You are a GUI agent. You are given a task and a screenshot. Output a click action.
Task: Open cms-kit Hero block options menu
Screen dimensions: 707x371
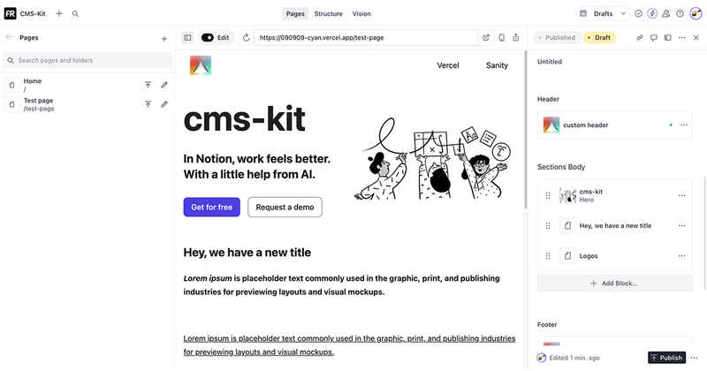[x=681, y=195]
